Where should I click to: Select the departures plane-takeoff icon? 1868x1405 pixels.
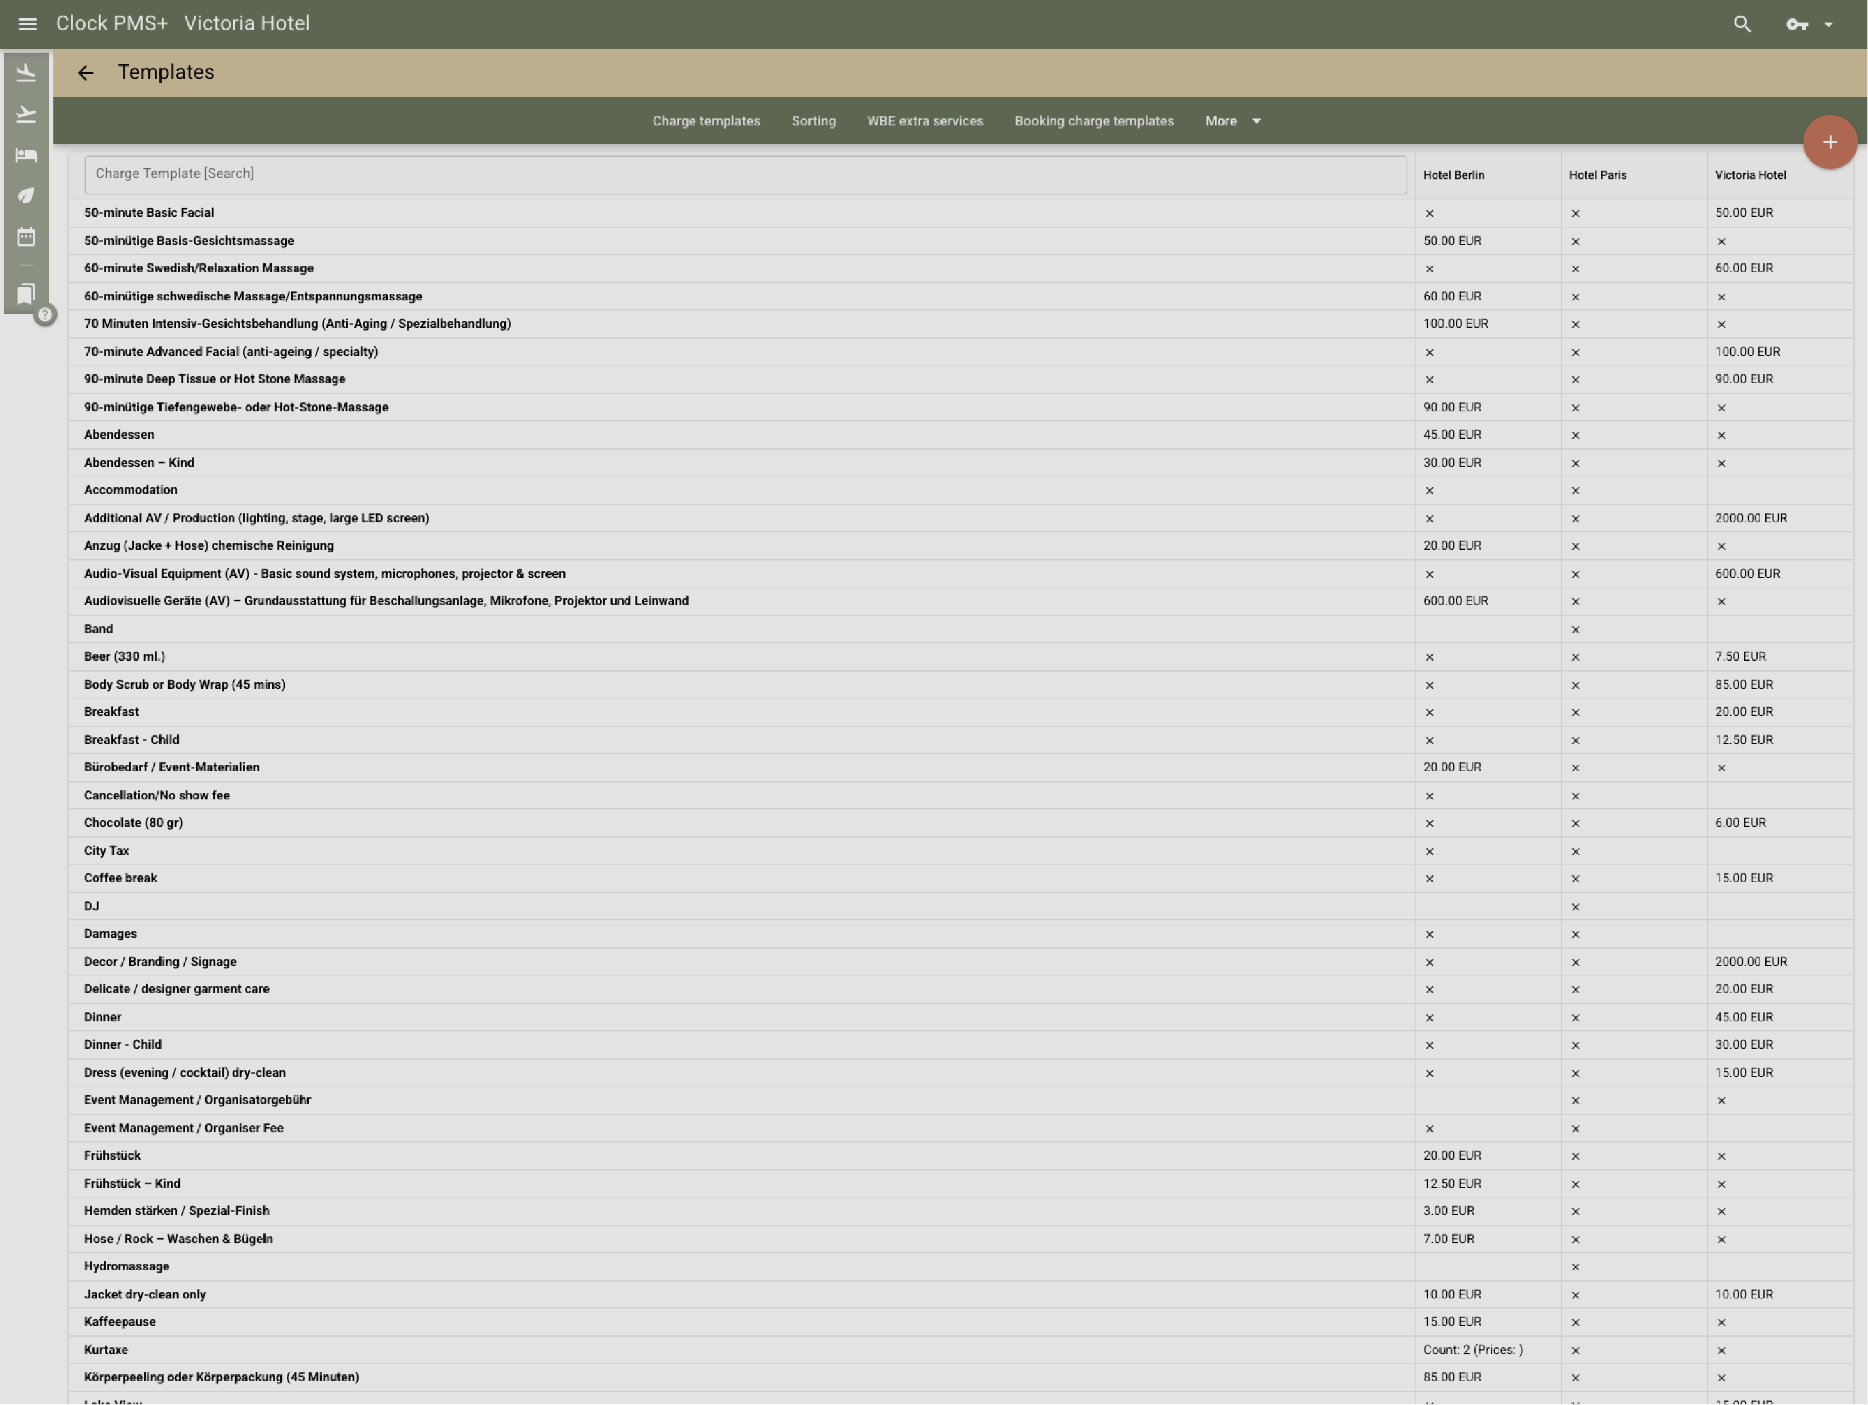coord(26,114)
